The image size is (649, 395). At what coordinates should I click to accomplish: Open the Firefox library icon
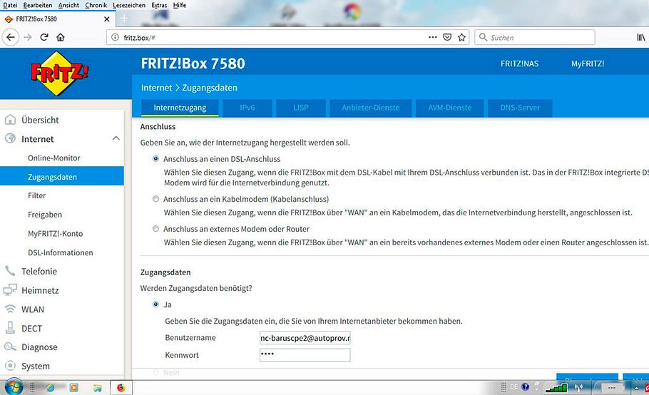click(x=632, y=37)
